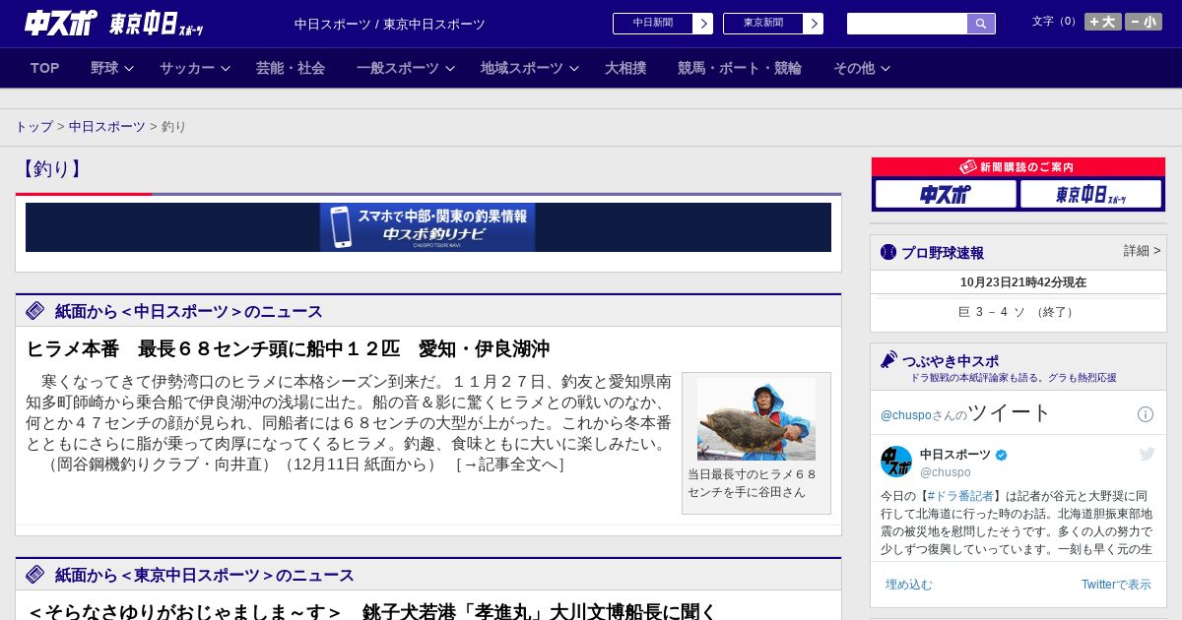Viewport: 1182px width, 620px height.
Task: Click the arrow next to 東京新聞
Action: pos(814,24)
